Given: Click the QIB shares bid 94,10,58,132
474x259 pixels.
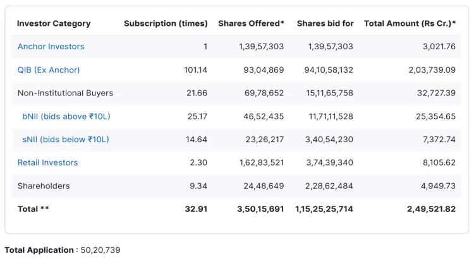Looking at the screenshot, I should click(x=325, y=70).
